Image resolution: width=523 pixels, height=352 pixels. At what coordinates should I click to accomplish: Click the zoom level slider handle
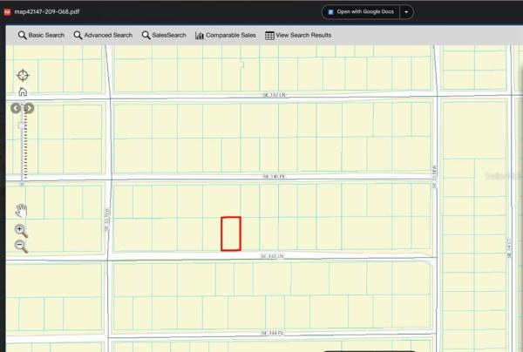(22, 125)
